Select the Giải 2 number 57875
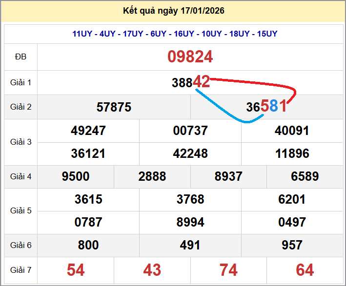Screen dimensions: 346x286 (x=114, y=107)
